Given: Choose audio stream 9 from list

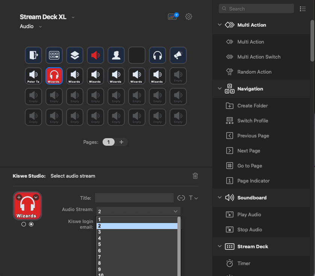Looking at the screenshot, I should (x=137, y=269).
